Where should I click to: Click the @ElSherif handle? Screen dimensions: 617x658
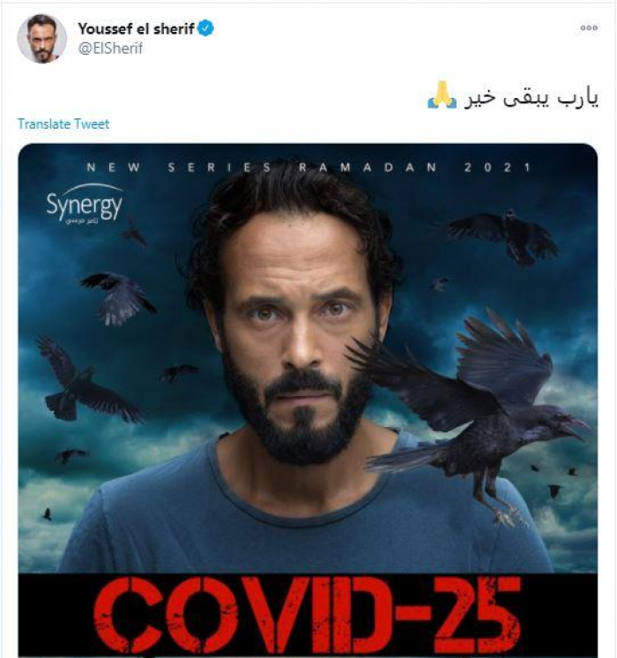(110, 49)
